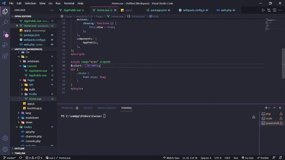Select the node terminal instance
The image size is (285, 160).
[x=272, y=119]
